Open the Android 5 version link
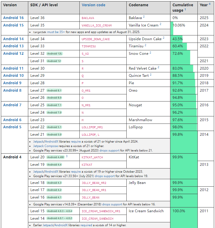 (12, 127)
